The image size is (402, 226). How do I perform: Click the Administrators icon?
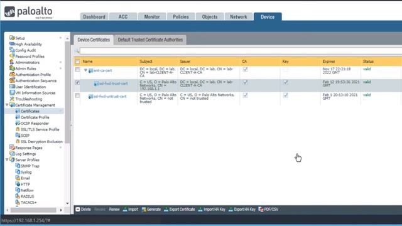[x=12, y=62]
